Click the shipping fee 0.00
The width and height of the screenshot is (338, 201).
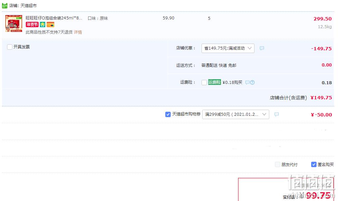point(327,65)
